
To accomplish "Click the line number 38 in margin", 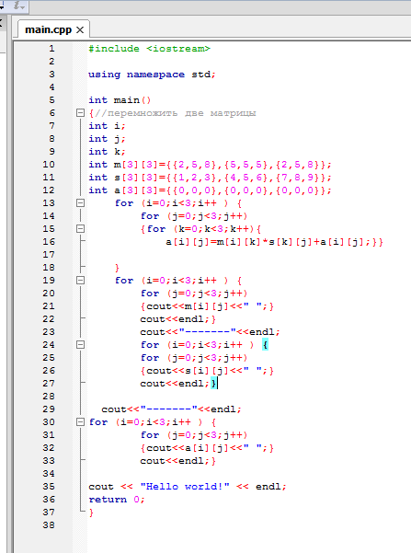I will [x=49, y=525].
